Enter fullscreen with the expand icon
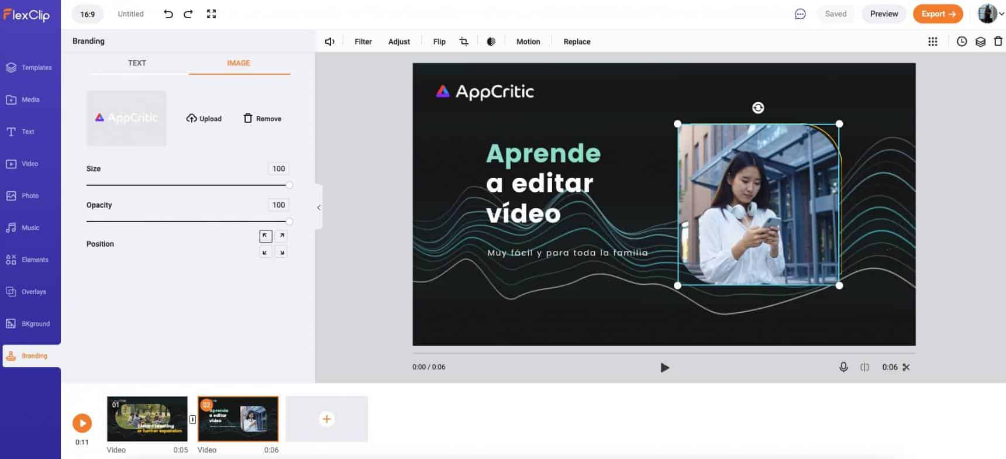 (211, 14)
